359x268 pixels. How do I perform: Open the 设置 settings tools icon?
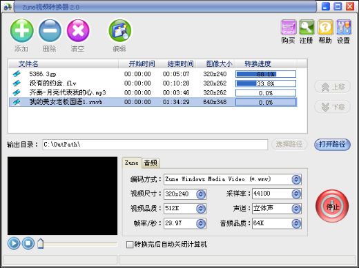[344, 28]
